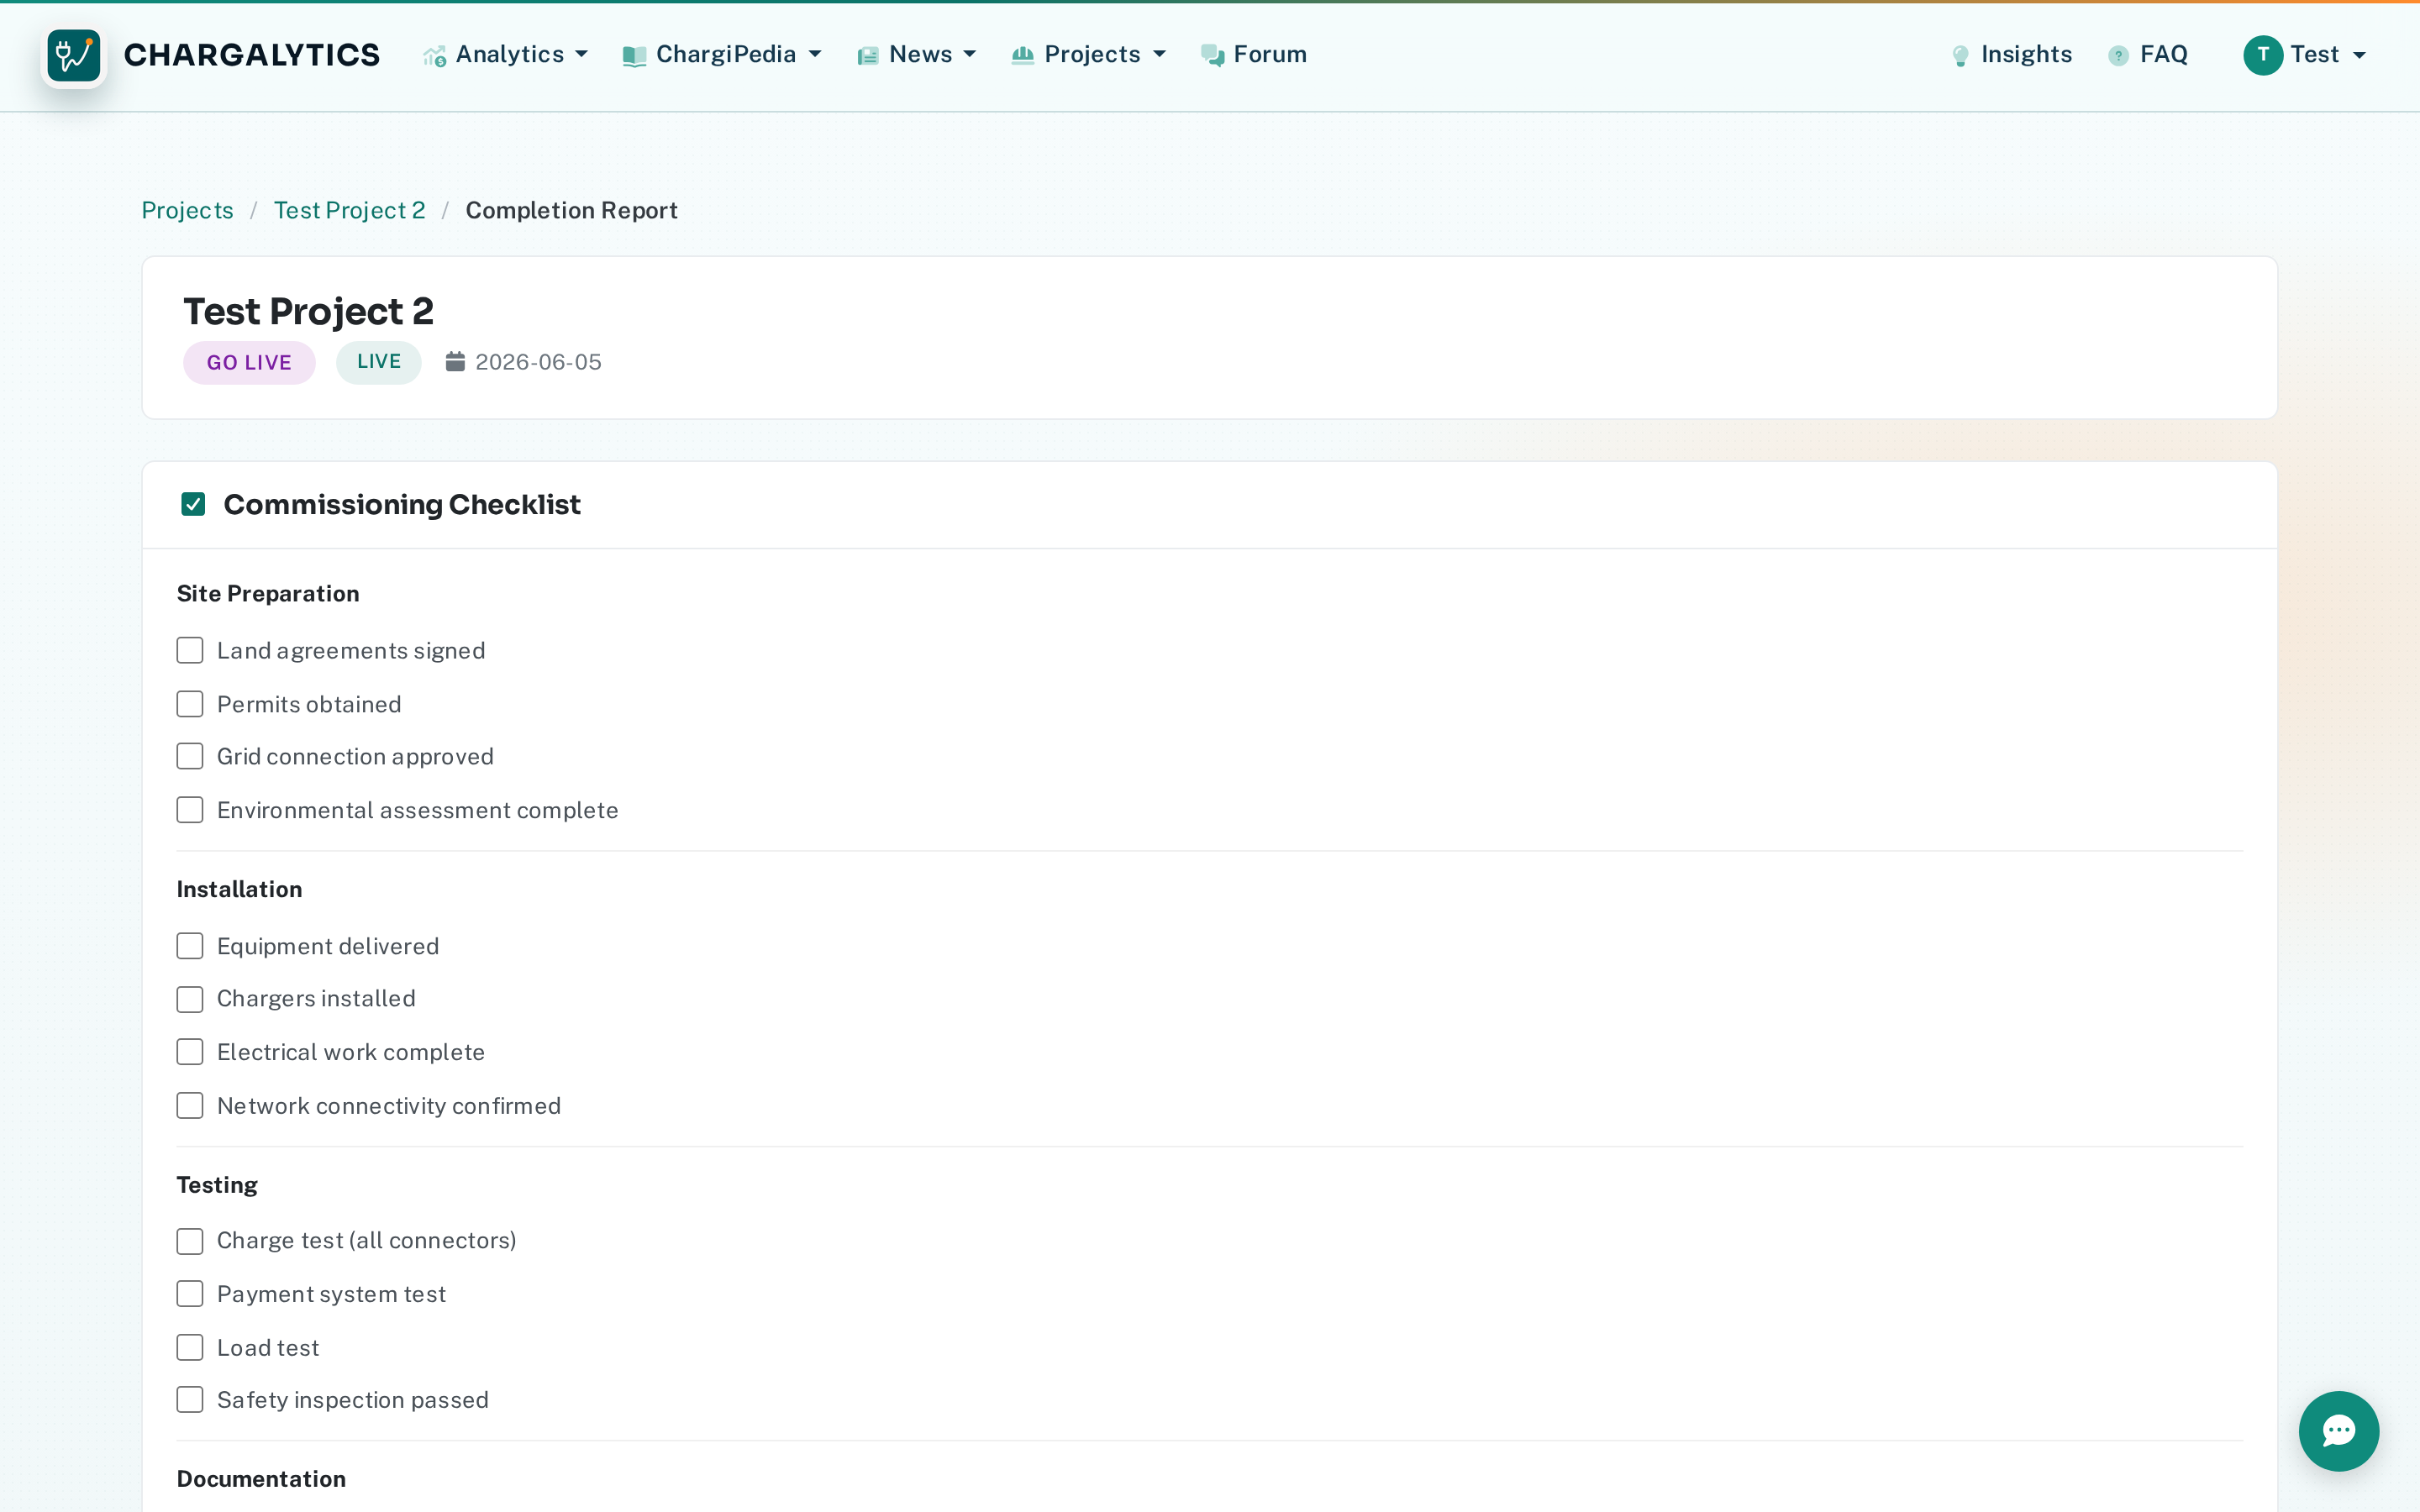The image size is (2420, 1512).
Task: Click the Test Project 2 breadcrumb link
Action: (x=349, y=210)
